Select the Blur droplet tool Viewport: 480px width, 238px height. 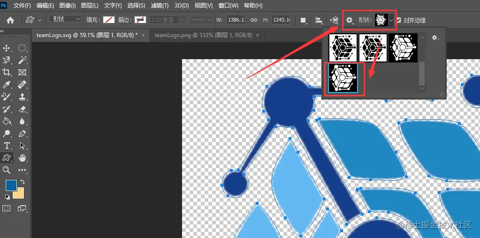click(x=22, y=121)
